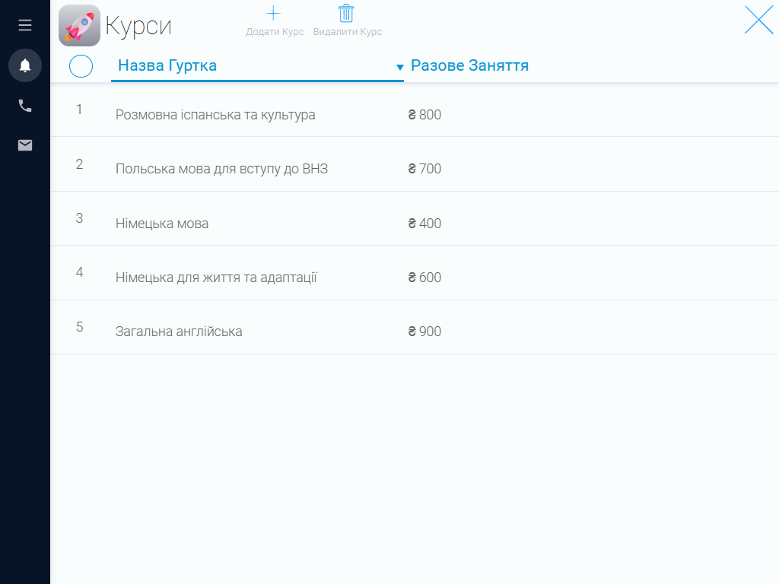Click the ₴ 700 price cell
This screenshot has width=779, height=584.
tap(424, 169)
